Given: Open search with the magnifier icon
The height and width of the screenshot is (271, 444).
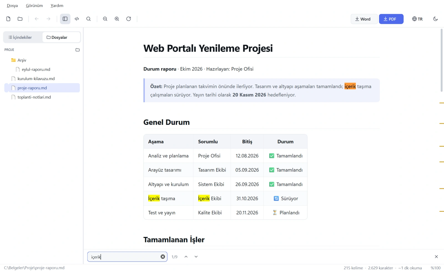Looking at the screenshot, I should [89, 19].
